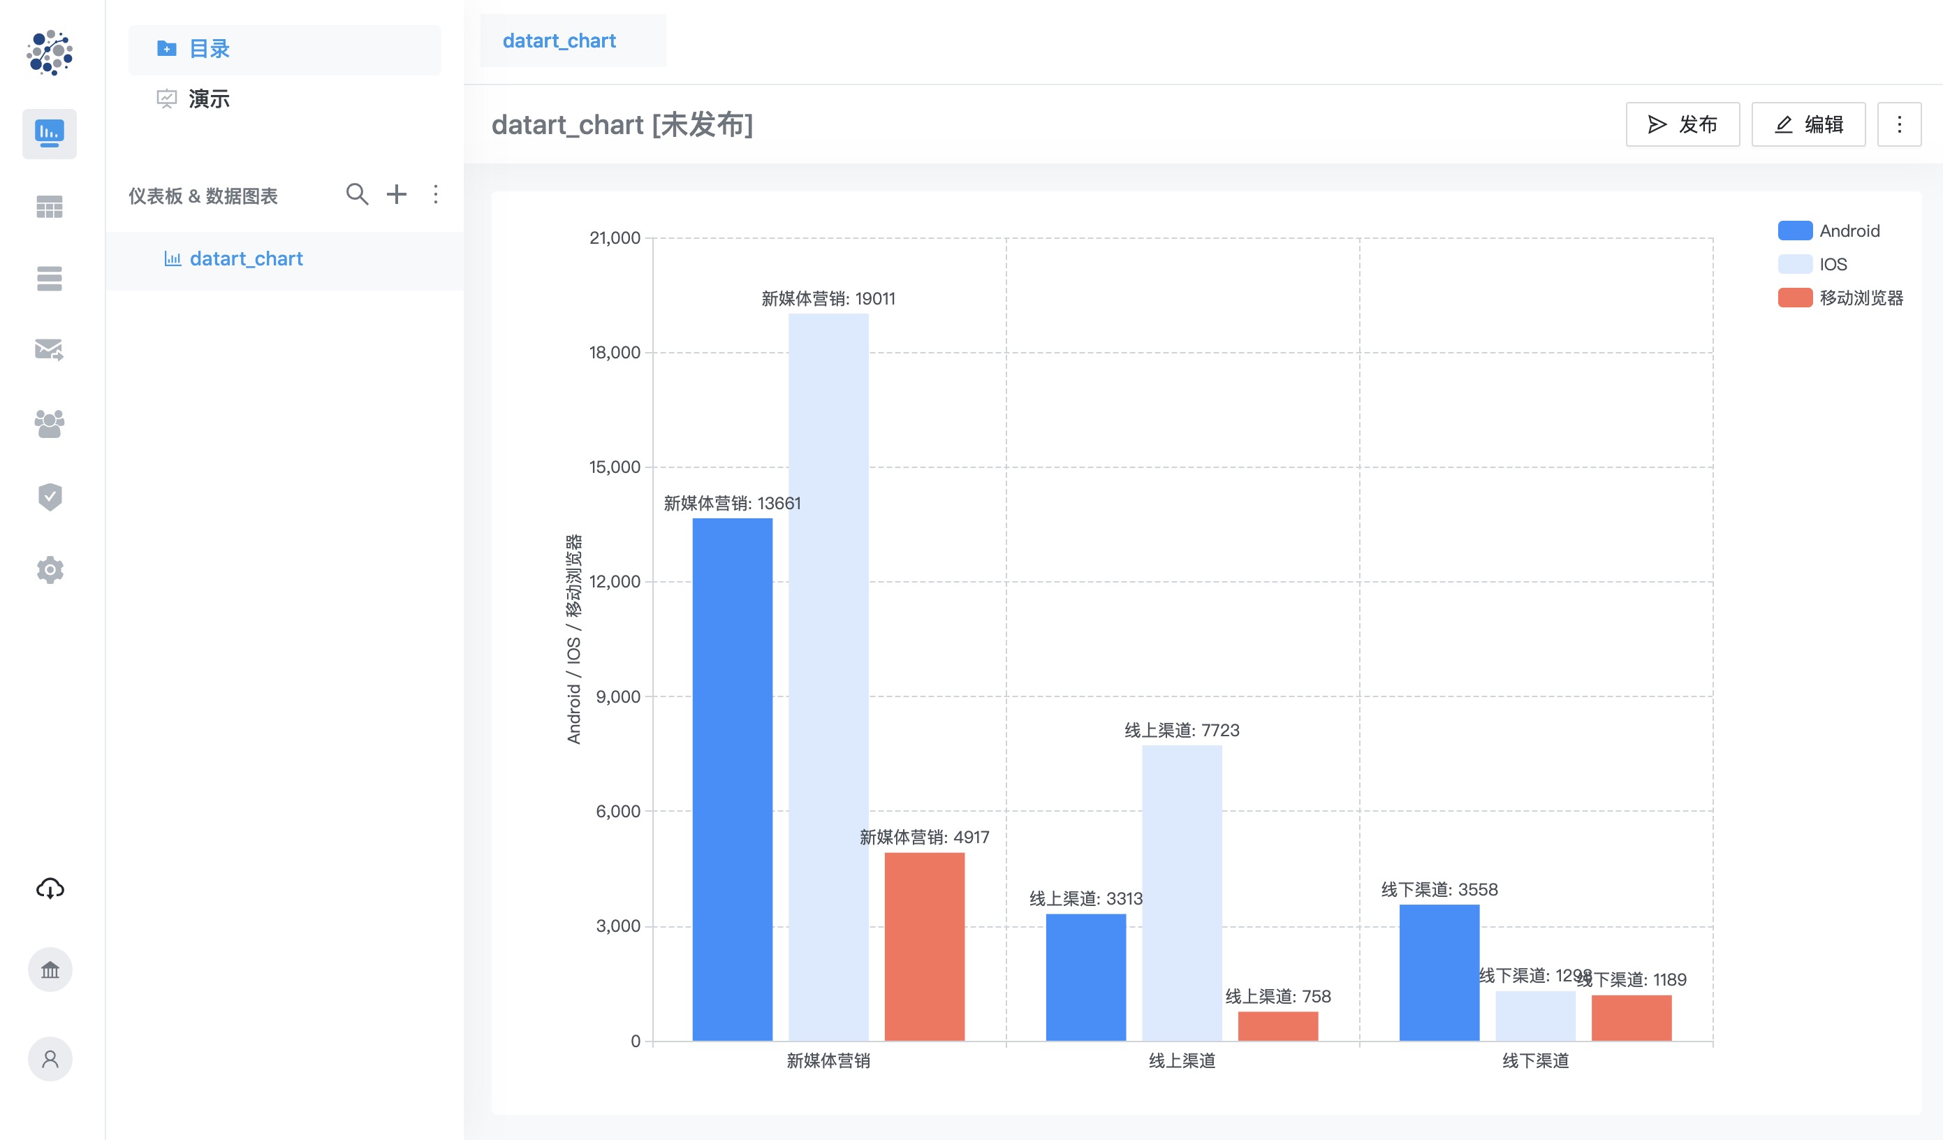Open the data sources stacked-bars icon
This screenshot has height=1140, width=1943.
pos(50,279)
